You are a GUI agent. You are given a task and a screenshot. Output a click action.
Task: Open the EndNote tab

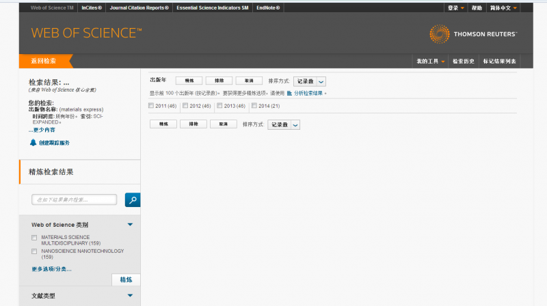coord(268,8)
